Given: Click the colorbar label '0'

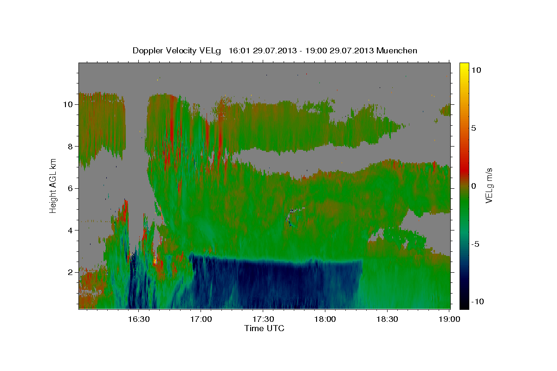Looking at the screenshot, I should point(474,186).
